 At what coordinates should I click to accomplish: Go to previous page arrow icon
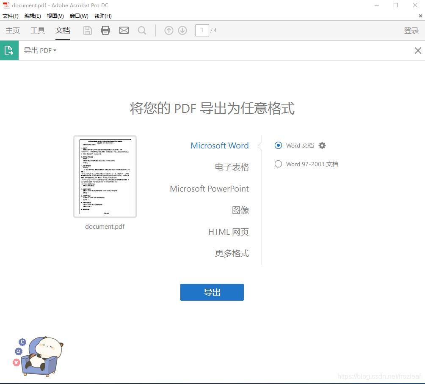pyautogui.click(x=168, y=30)
